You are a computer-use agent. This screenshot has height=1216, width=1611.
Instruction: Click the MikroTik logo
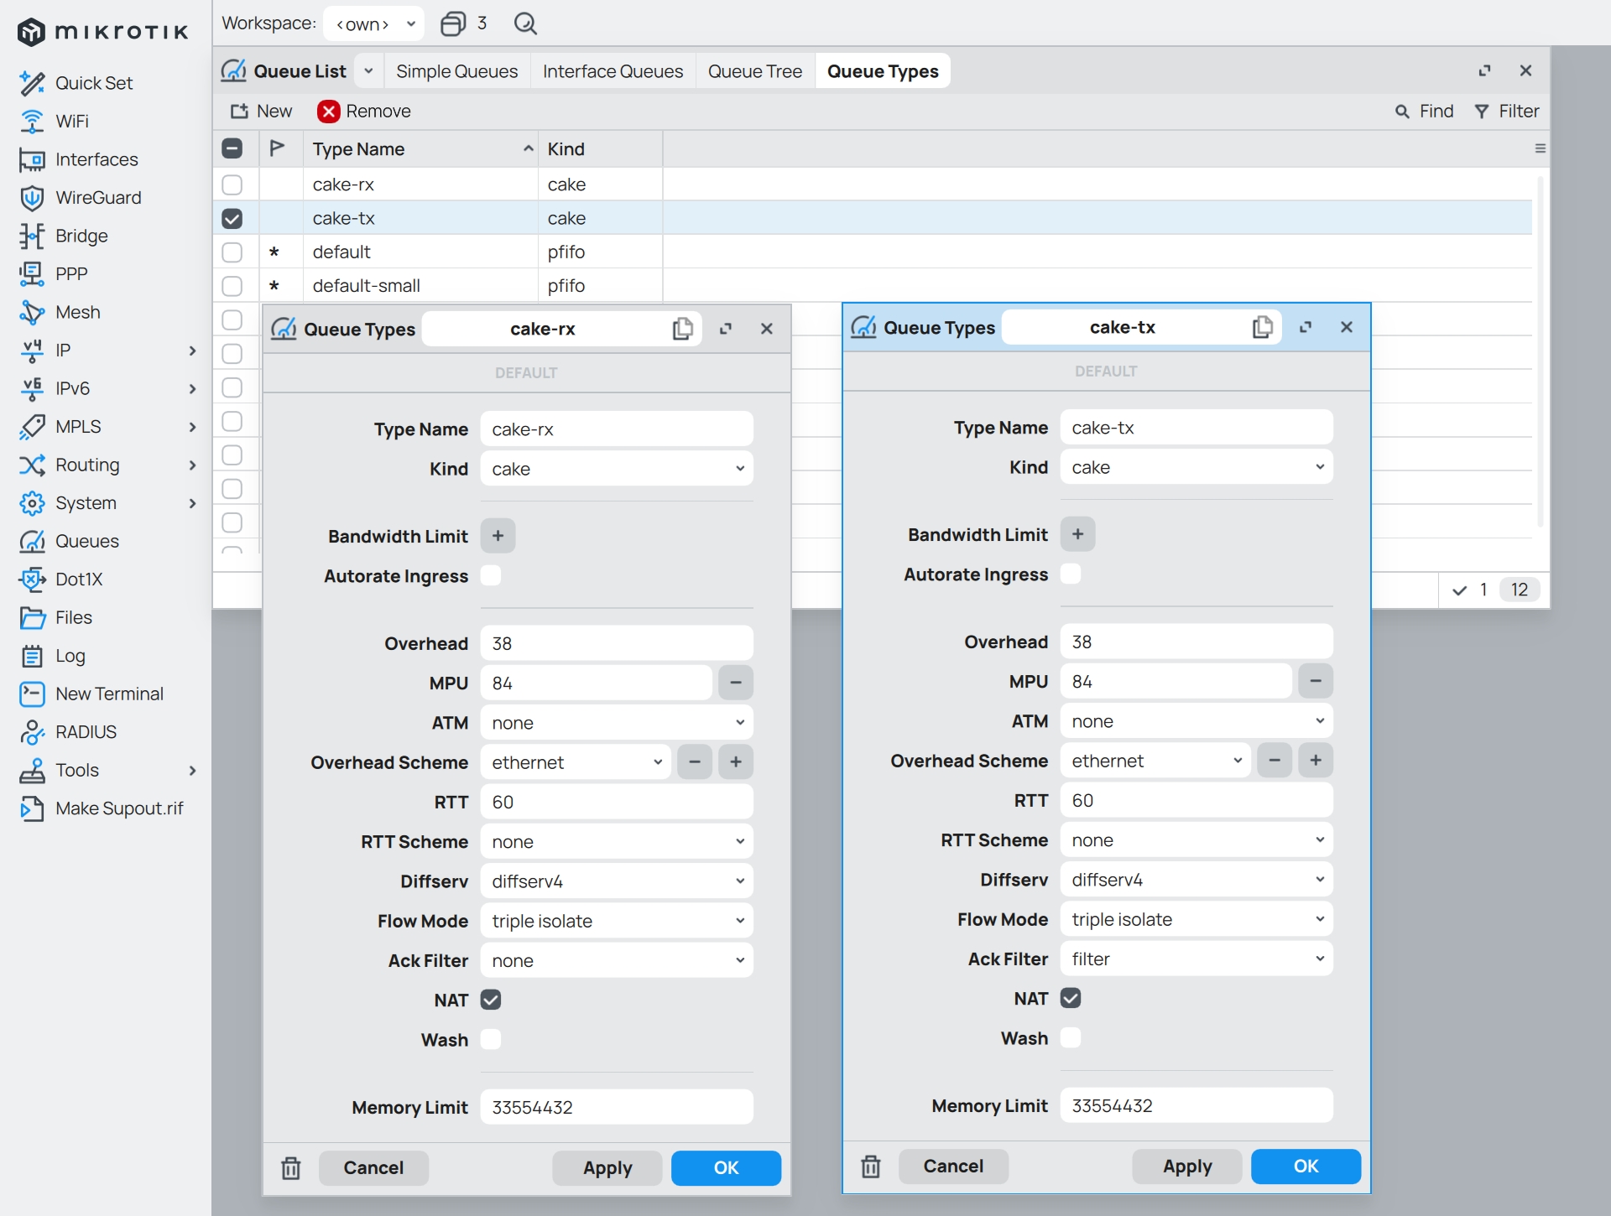pos(103,32)
